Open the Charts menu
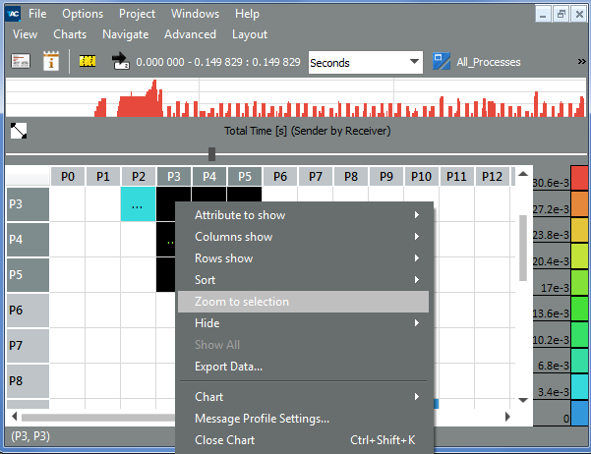 coord(70,33)
